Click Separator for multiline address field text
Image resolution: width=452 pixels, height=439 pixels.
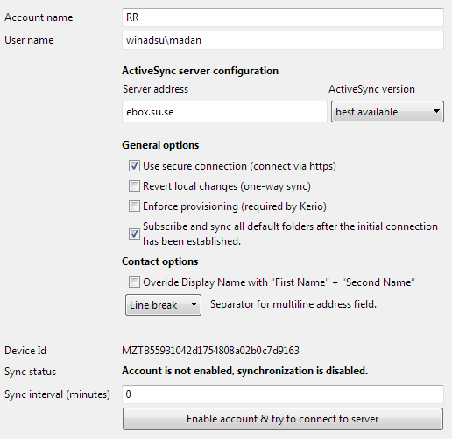point(293,304)
